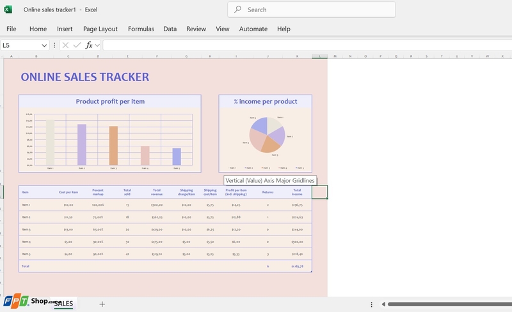Screen dimensions: 512x312
Task: Click column header M
Action: tap(335, 56)
